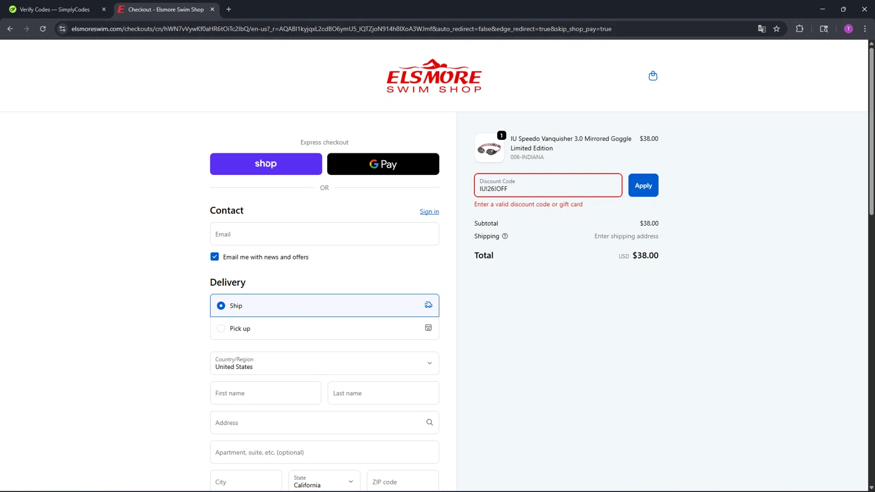
Task: Click the truck icon in Ship row
Action: pos(428,305)
